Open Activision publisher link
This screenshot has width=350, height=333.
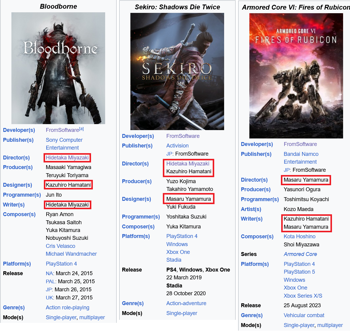tap(178, 146)
